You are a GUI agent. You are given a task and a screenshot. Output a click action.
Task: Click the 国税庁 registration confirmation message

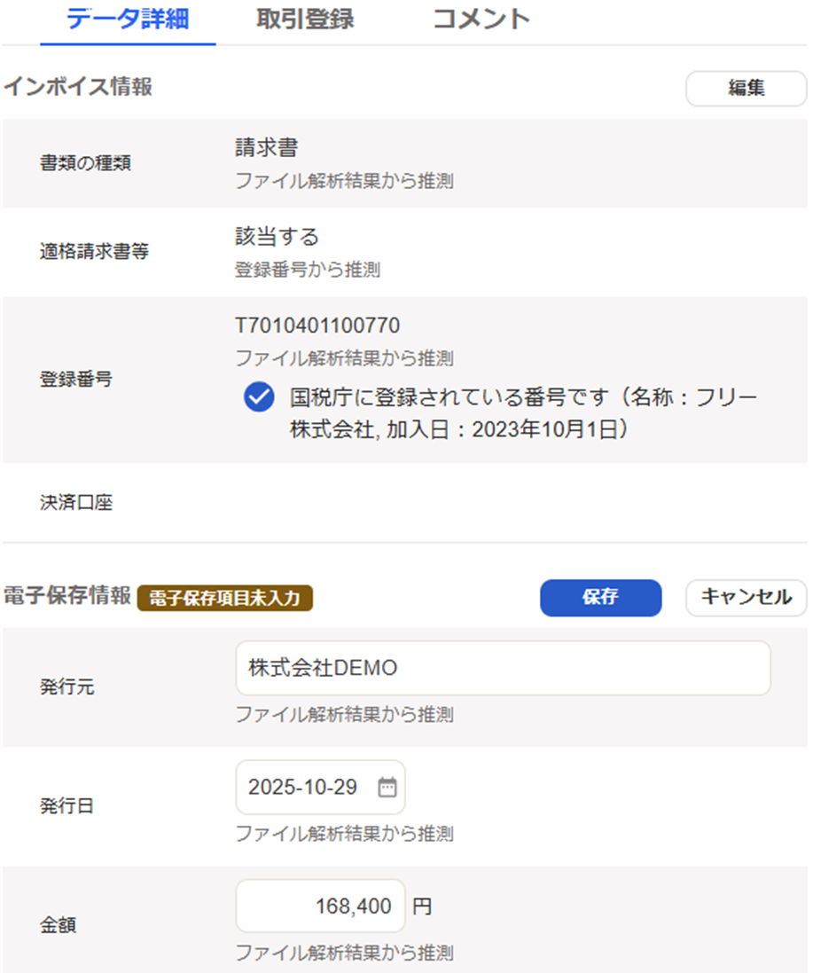click(x=523, y=412)
